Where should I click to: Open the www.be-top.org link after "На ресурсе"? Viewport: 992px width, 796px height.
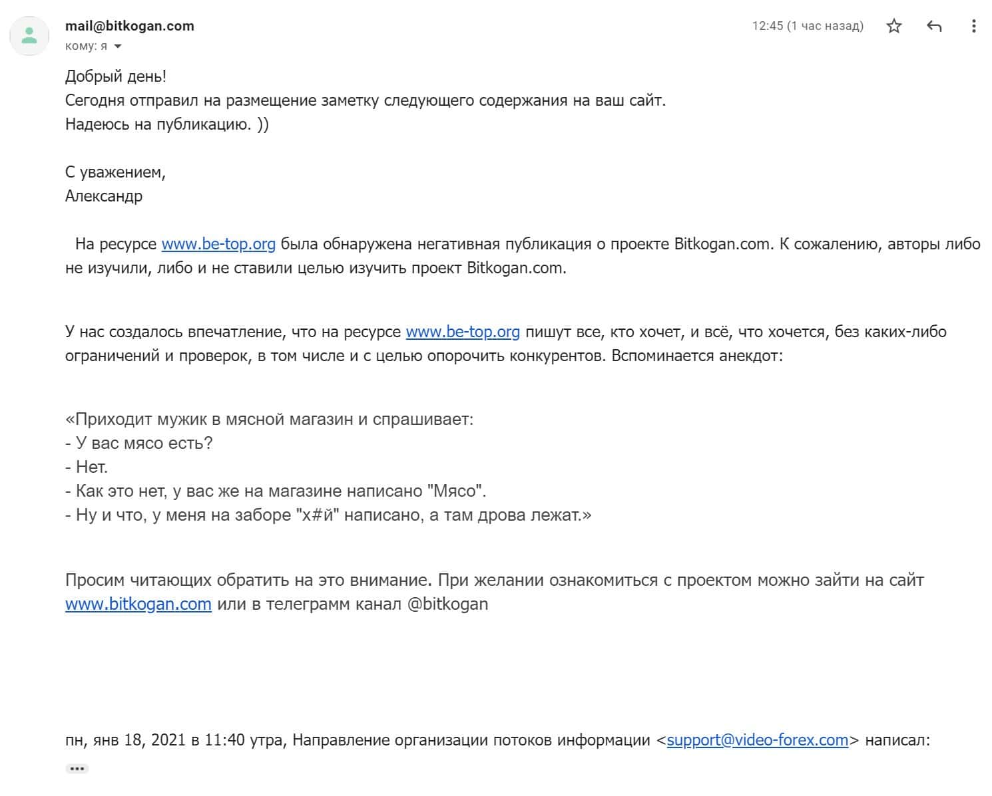point(218,244)
